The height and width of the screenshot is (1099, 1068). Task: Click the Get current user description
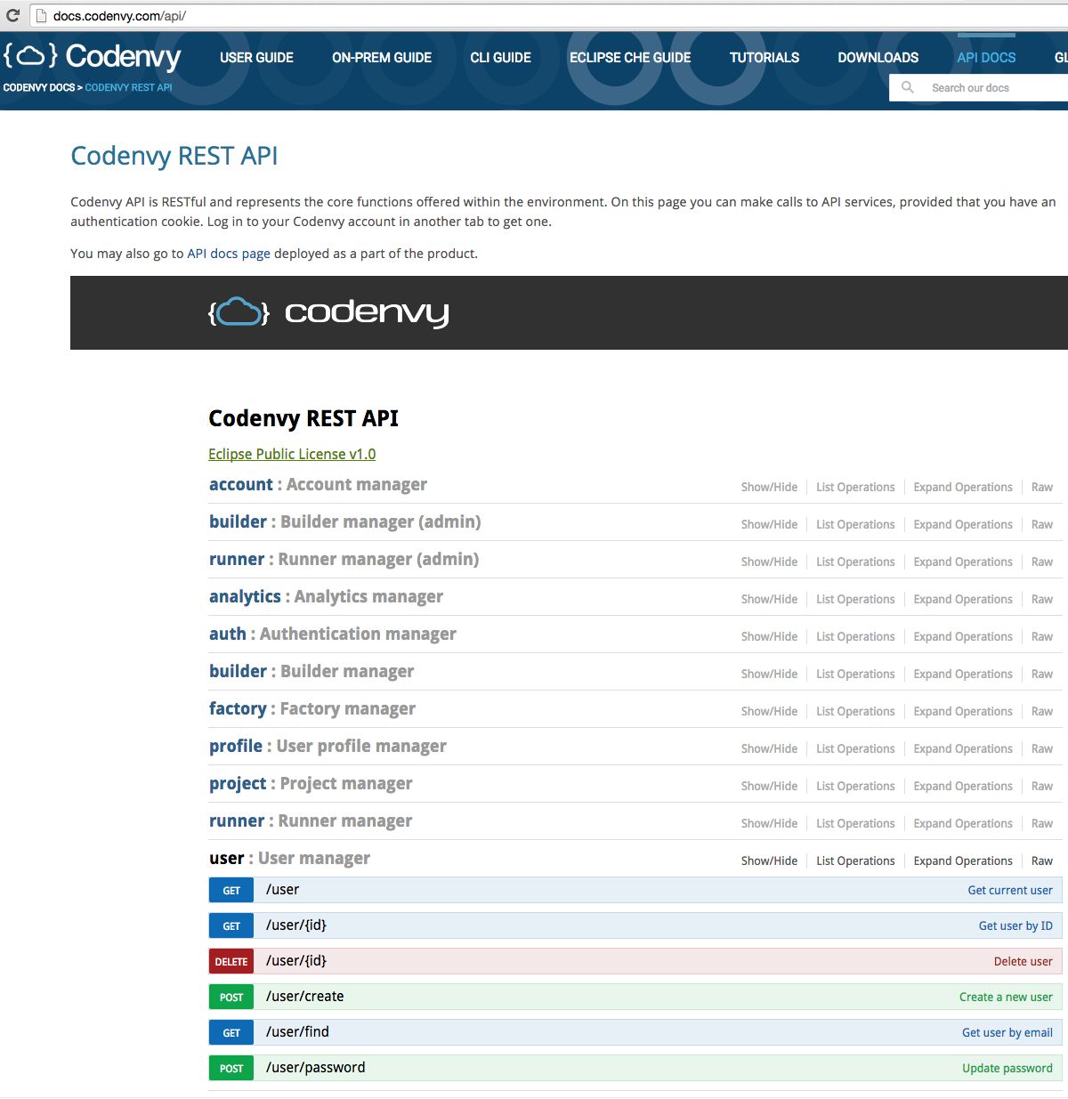[x=1010, y=890]
